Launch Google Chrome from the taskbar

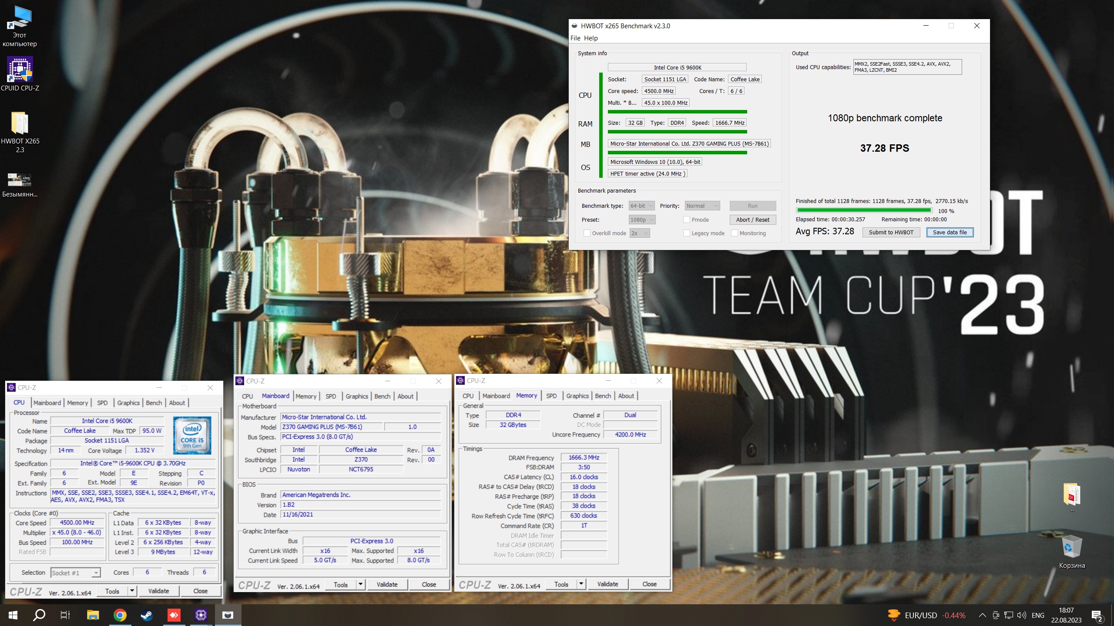click(120, 615)
